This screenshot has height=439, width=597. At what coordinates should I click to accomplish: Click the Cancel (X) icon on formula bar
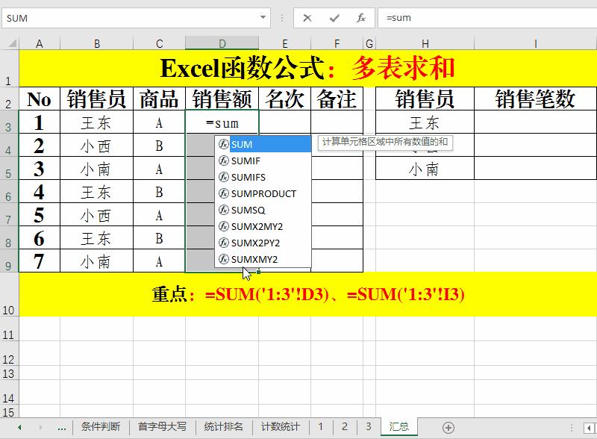tap(307, 16)
